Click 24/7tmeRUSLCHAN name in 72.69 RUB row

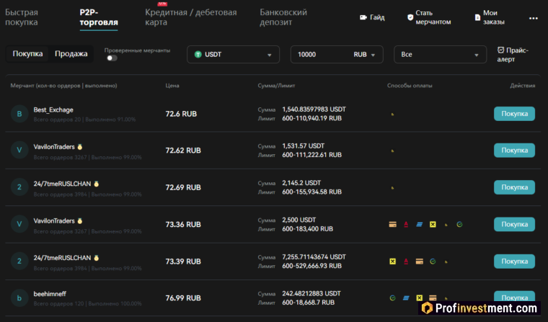(x=62, y=184)
